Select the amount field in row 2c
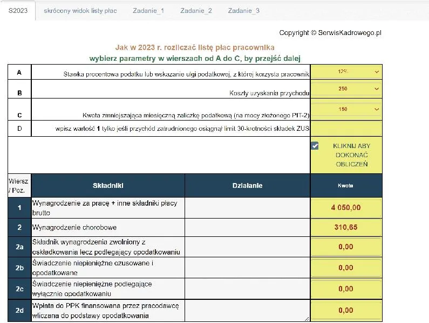Image resolution: width=429 pixels, height=323 pixels. 346,289
